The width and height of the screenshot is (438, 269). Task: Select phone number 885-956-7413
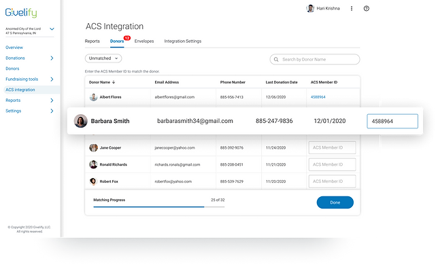coord(231,97)
